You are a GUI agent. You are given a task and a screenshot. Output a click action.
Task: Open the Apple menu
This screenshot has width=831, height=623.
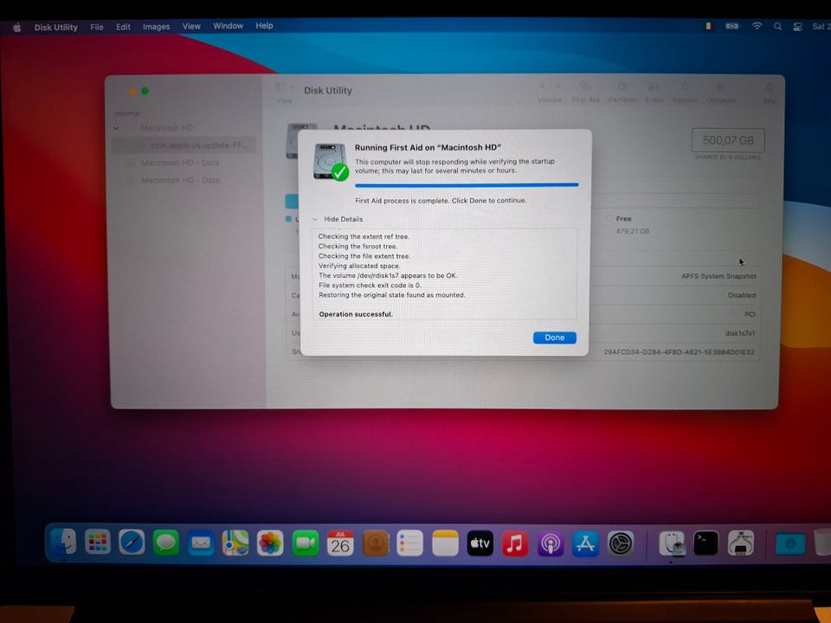tap(17, 28)
